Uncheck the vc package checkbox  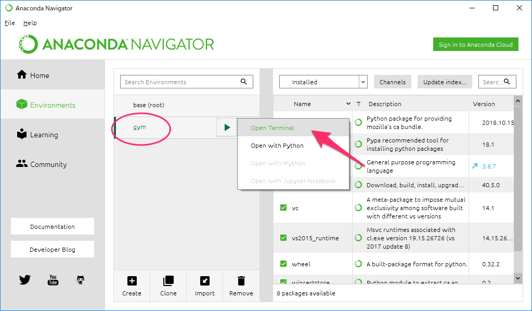coord(283,208)
